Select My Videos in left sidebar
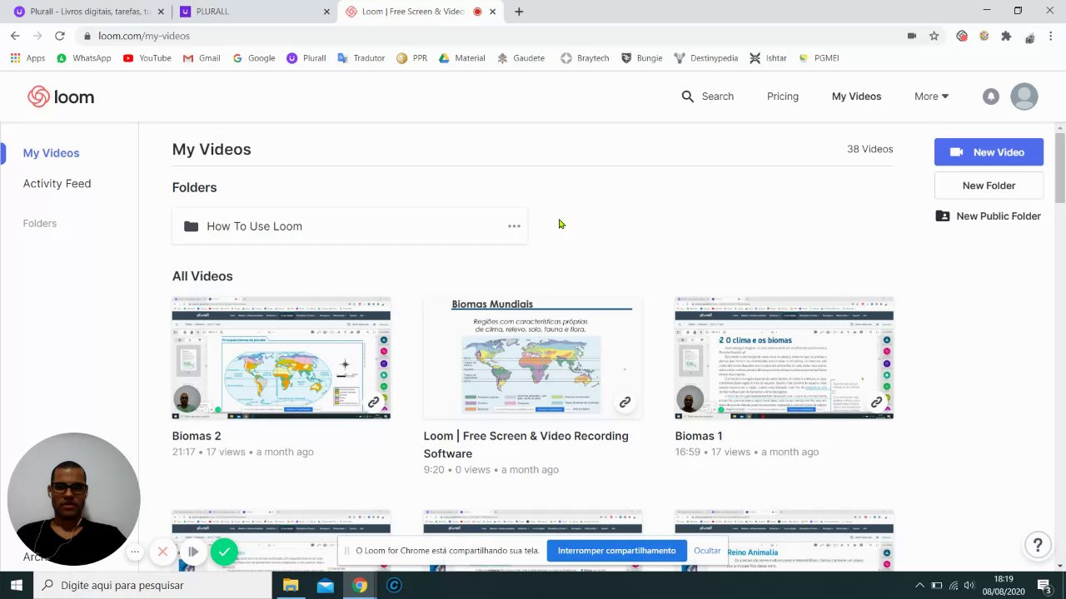 (x=51, y=153)
